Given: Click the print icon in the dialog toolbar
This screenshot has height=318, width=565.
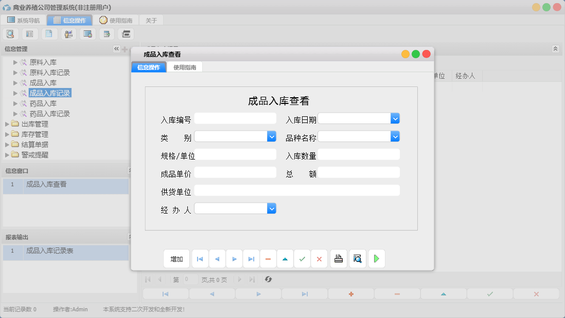Looking at the screenshot, I should click(338, 259).
